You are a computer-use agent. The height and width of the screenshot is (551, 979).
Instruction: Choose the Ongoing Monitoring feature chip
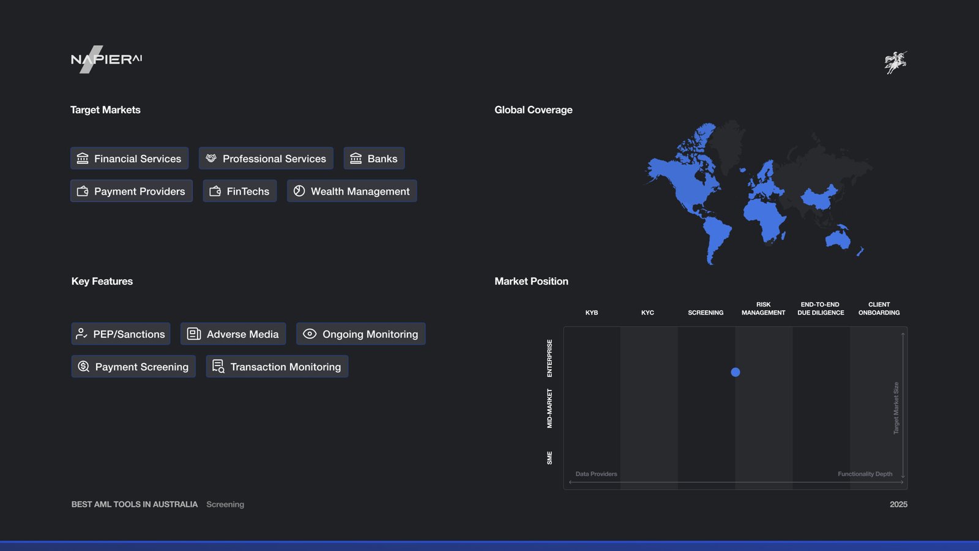coord(361,334)
